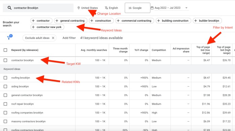235x131 pixels.
Task: Click plus icon on building construction chip
Action: click(158, 21)
